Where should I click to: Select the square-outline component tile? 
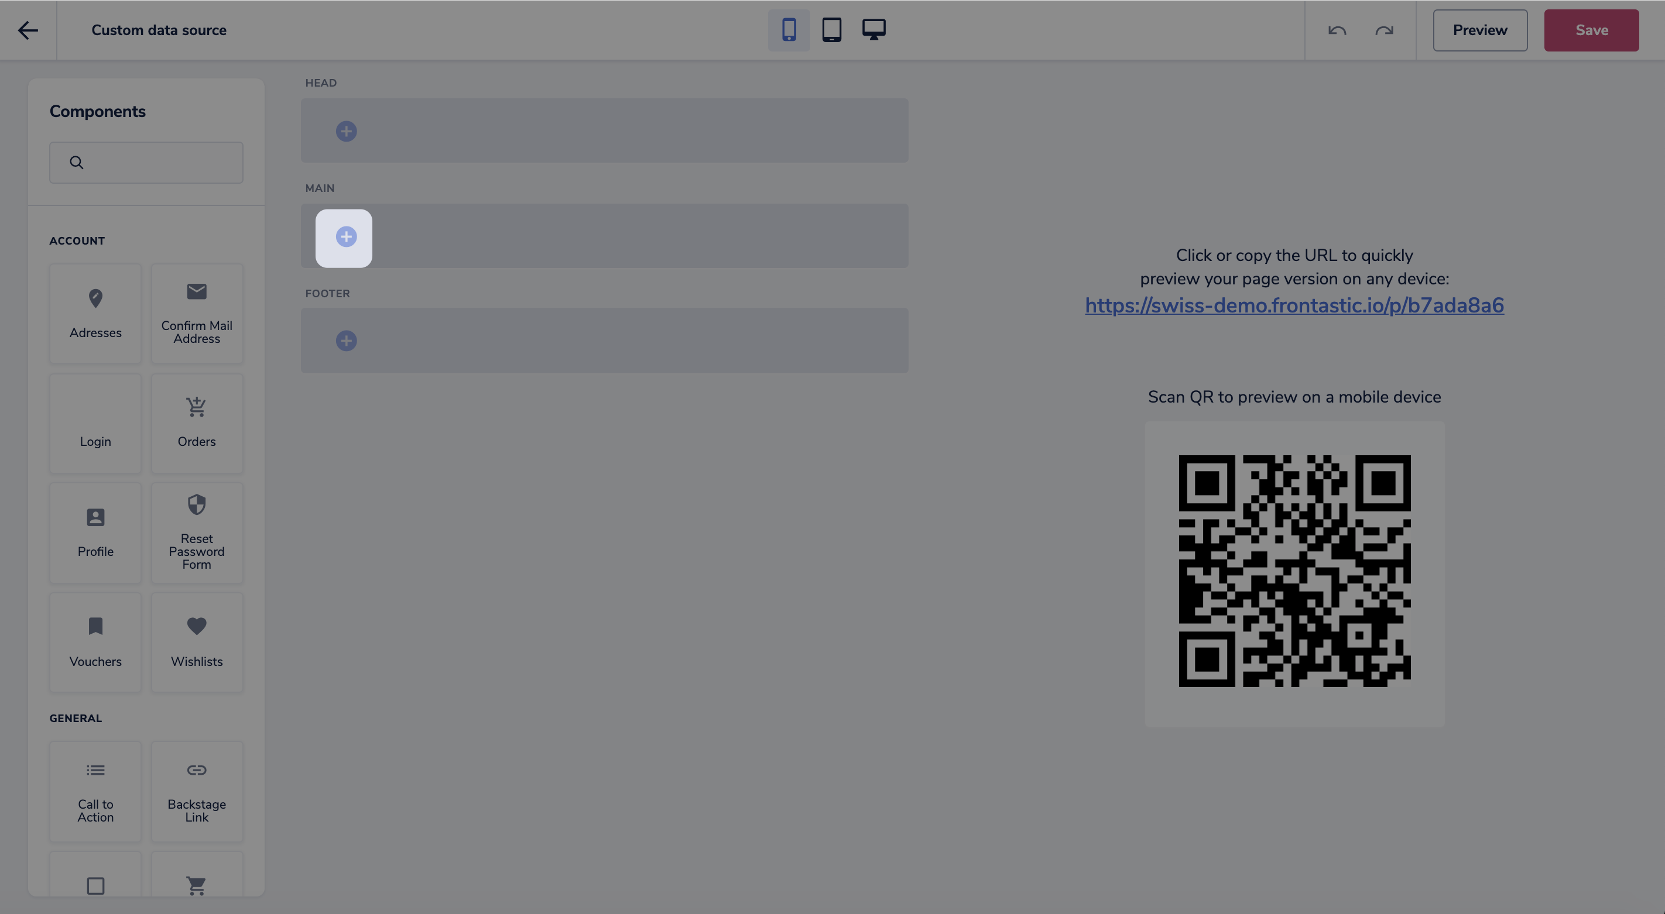95,875
